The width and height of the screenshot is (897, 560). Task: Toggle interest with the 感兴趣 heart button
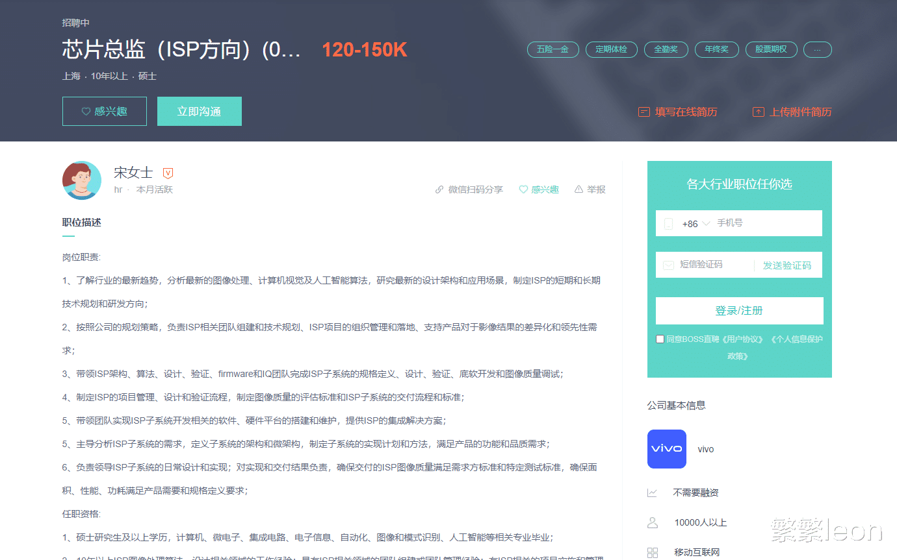pyautogui.click(x=105, y=111)
